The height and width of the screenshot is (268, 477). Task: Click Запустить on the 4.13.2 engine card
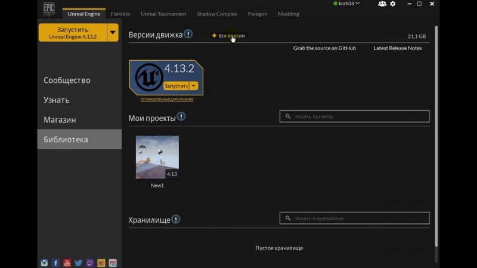coord(176,86)
